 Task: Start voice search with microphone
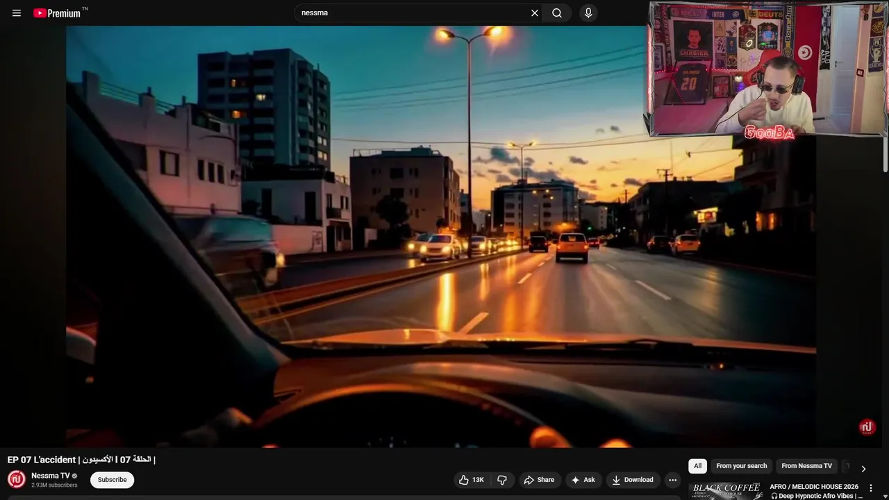pyautogui.click(x=588, y=13)
